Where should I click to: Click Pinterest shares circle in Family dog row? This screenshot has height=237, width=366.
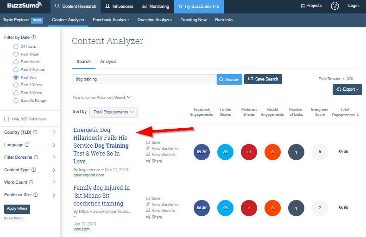click(249, 208)
